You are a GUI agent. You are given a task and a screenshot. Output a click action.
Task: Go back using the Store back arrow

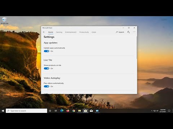(x=44, y=32)
